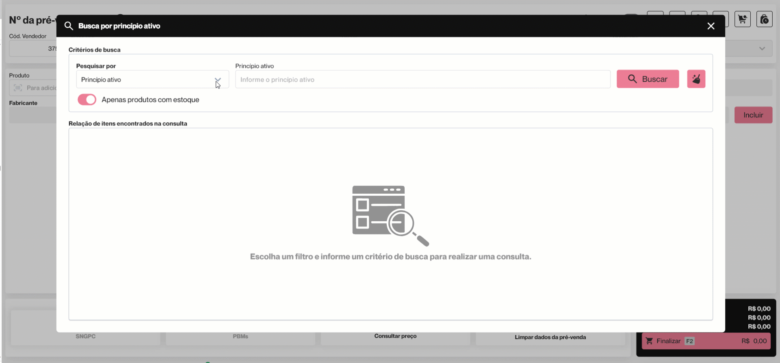
Task: Click the 'Apenas produtos com estoque' label
Action: (150, 100)
